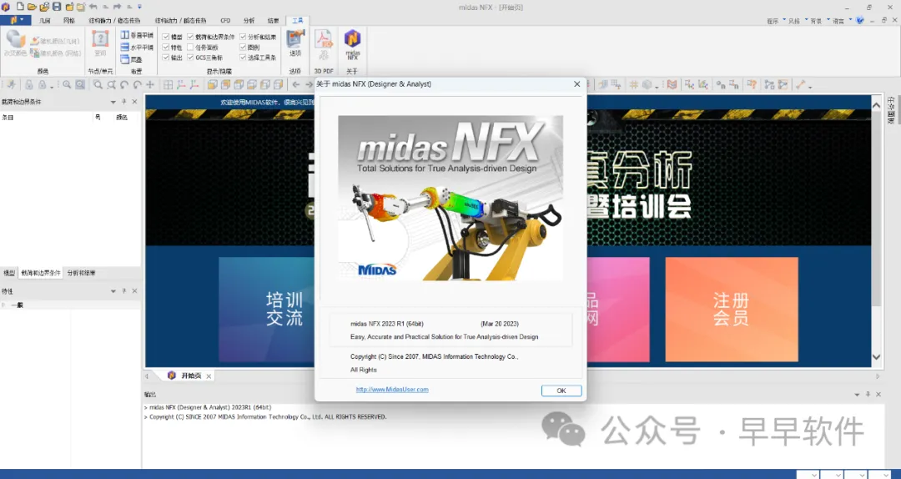Open the application N menu dropdown
This screenshot has width=901, height=479.
(16, 20)
